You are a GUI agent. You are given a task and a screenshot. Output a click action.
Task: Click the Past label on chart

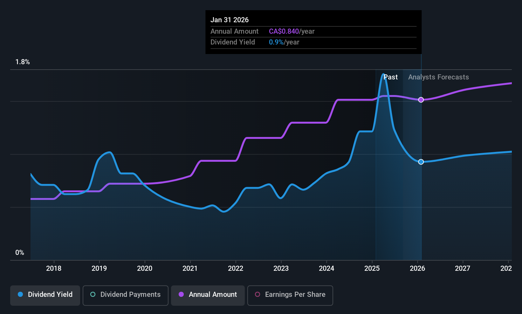(390, 77)
